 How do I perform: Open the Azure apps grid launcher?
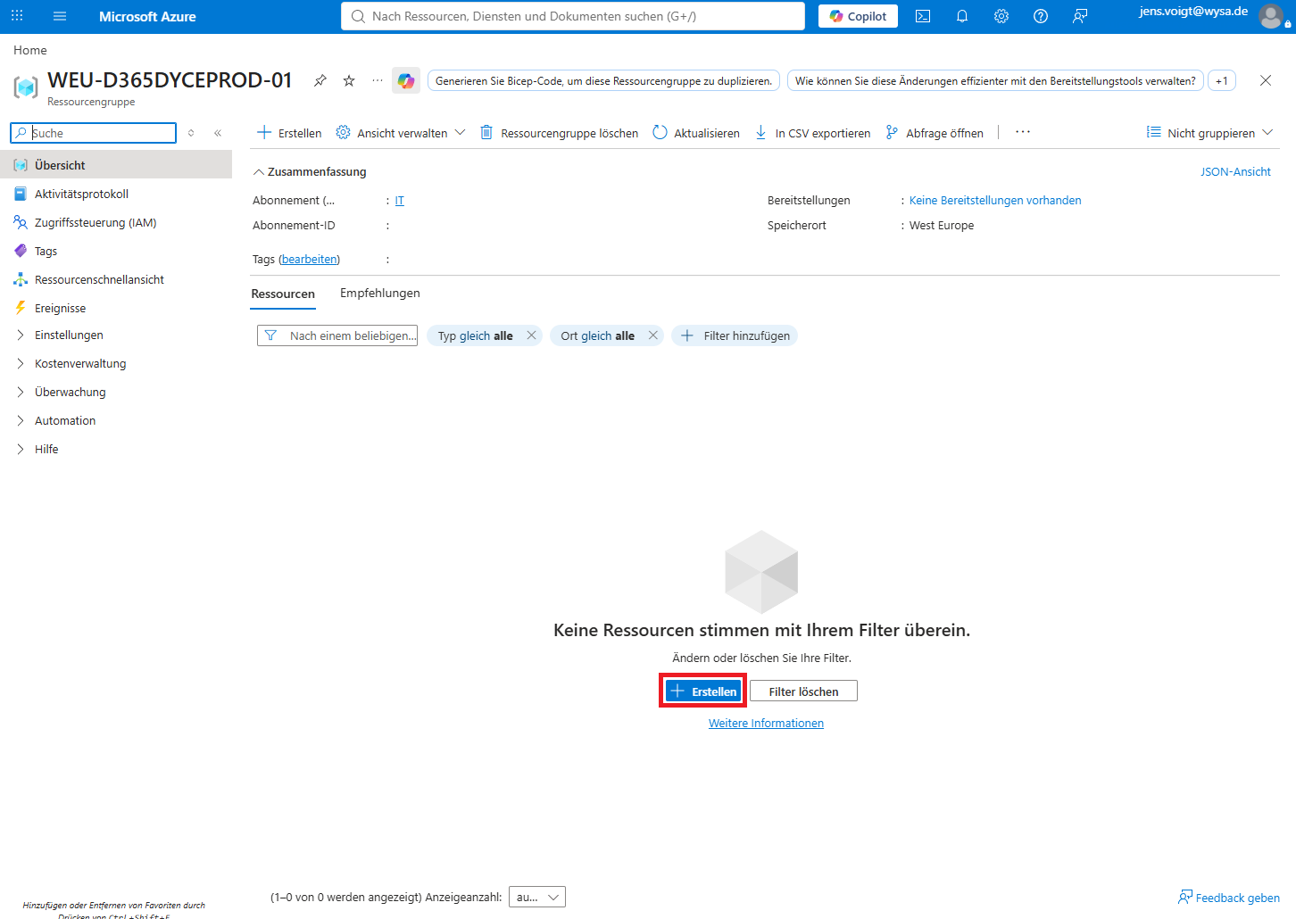[17, 16]
